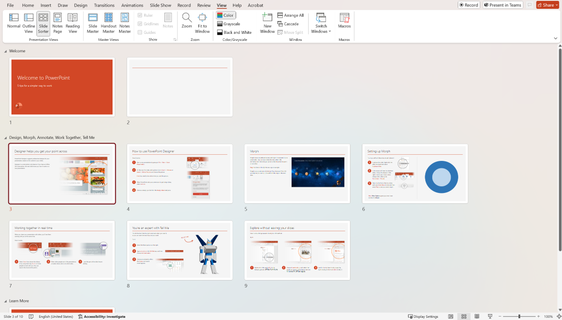This screenshot has height=320, width=562.
Task: Open the Handout Master view
Action: [108, 22]
